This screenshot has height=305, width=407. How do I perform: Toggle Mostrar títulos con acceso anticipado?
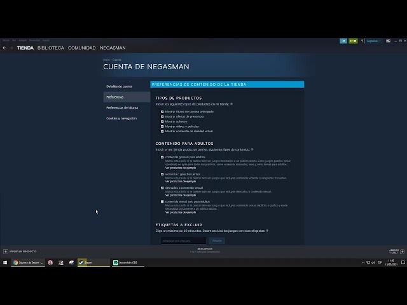pos(162,112)
